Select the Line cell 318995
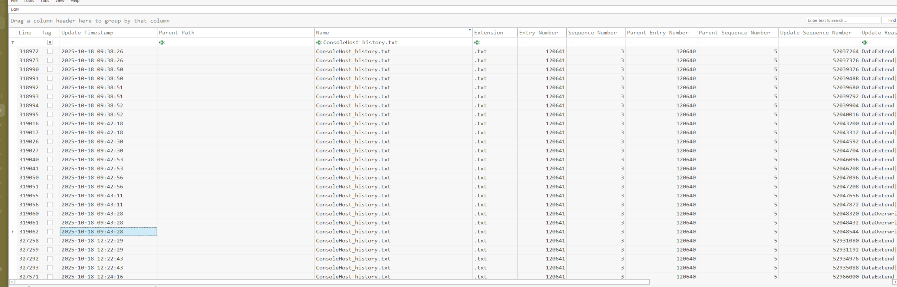 click(29, 115)
